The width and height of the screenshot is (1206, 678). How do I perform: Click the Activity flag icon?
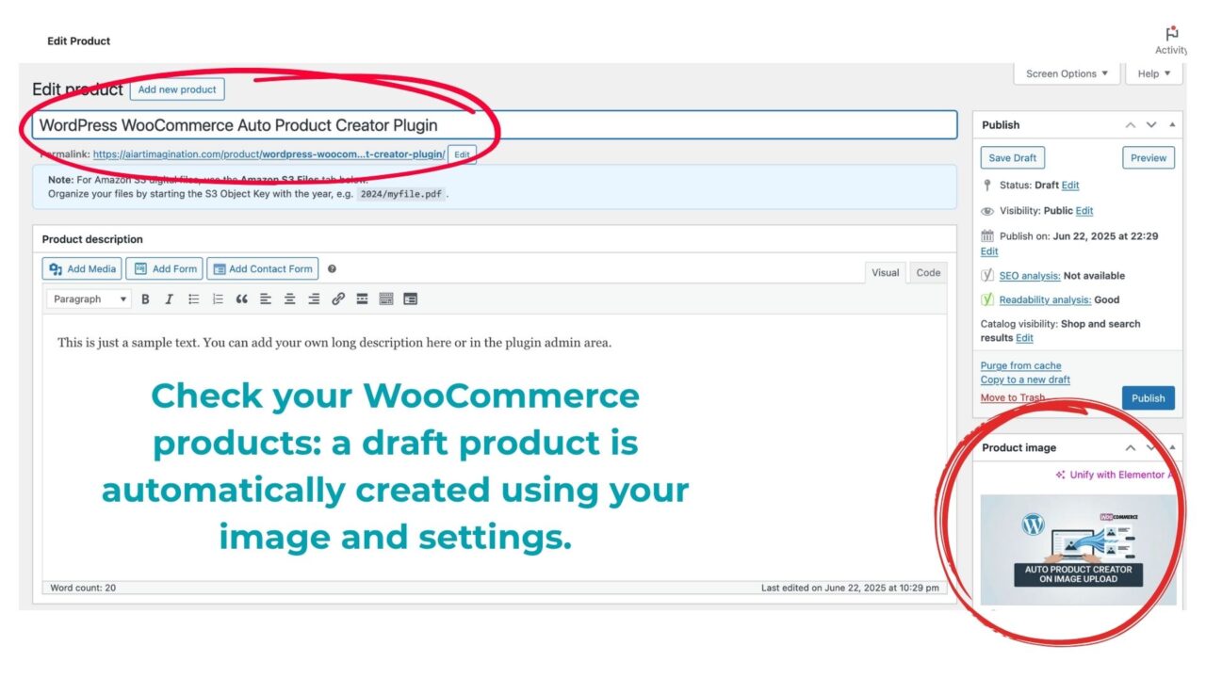tap(1171, 35)
